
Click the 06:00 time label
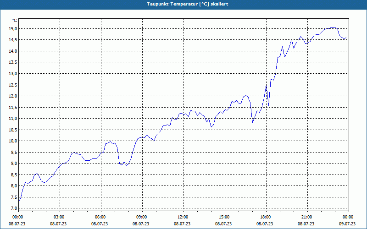[x=101, y=217]
